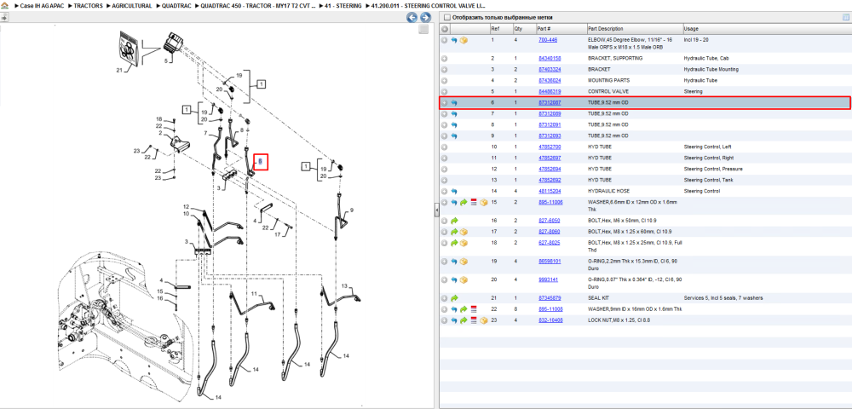Open part number 87345879 link
Viewport: 852px width, 409px height.
(550, 298)
